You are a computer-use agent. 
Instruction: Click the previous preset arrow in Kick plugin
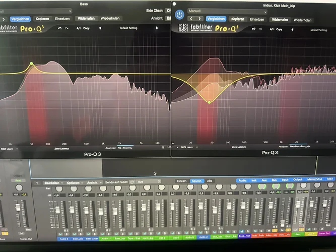coord(191,19)
